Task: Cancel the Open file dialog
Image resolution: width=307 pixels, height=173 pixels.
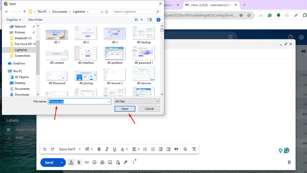Action: 149,109
